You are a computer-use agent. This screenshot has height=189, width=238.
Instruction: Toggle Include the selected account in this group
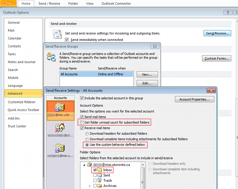click(82, 98)
